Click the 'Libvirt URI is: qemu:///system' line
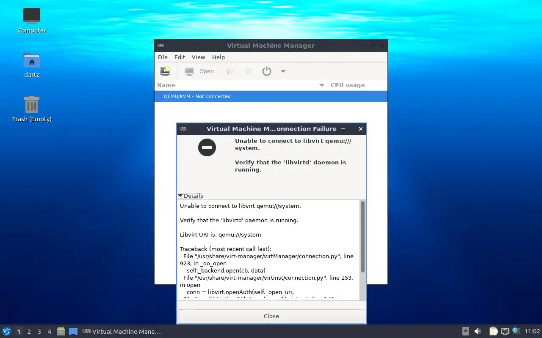 pyautogui.click(x=221, y=234)
